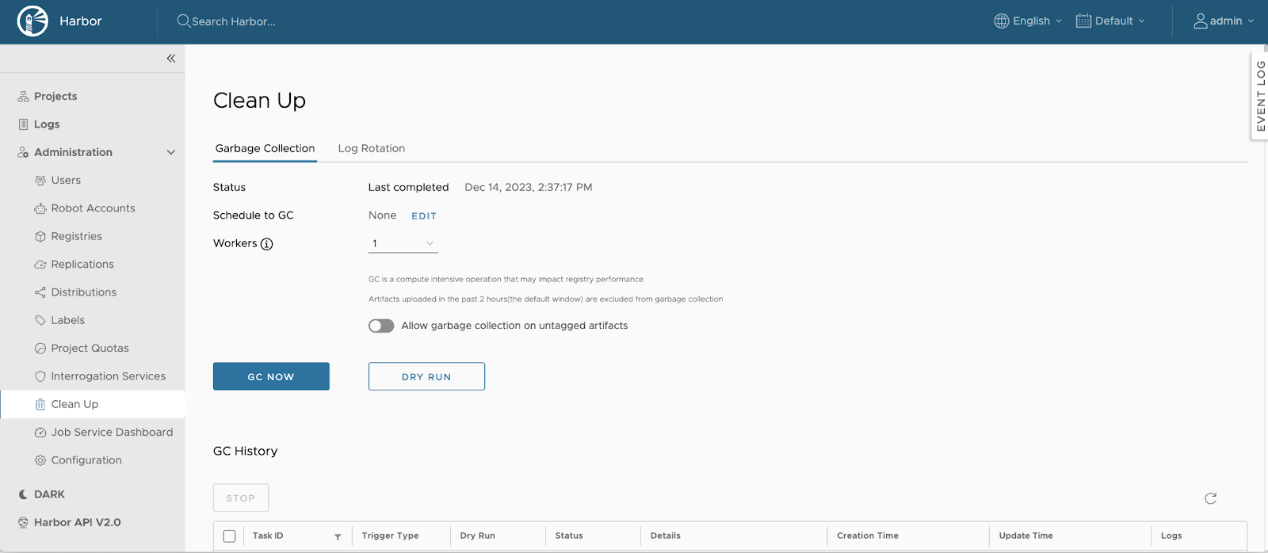
Task: Click the Workers info icon
Action: [x=267, y=244]
